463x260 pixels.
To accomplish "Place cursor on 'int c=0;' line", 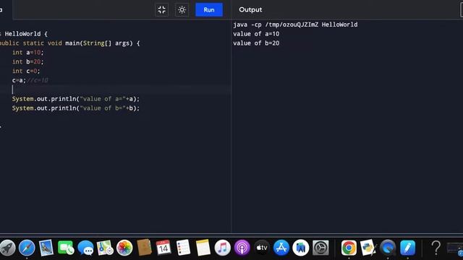I will click(x=26, y=71).
